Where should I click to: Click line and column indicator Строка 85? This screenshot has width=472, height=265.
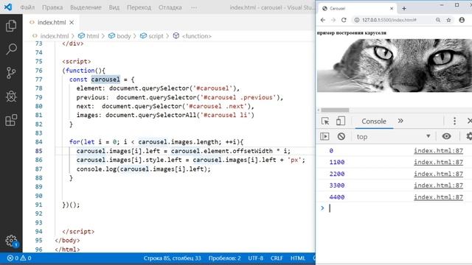point(172,258)
